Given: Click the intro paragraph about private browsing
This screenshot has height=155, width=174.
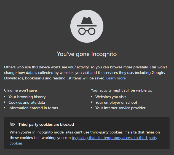Looking at the screenshot, I should [85, 73].
